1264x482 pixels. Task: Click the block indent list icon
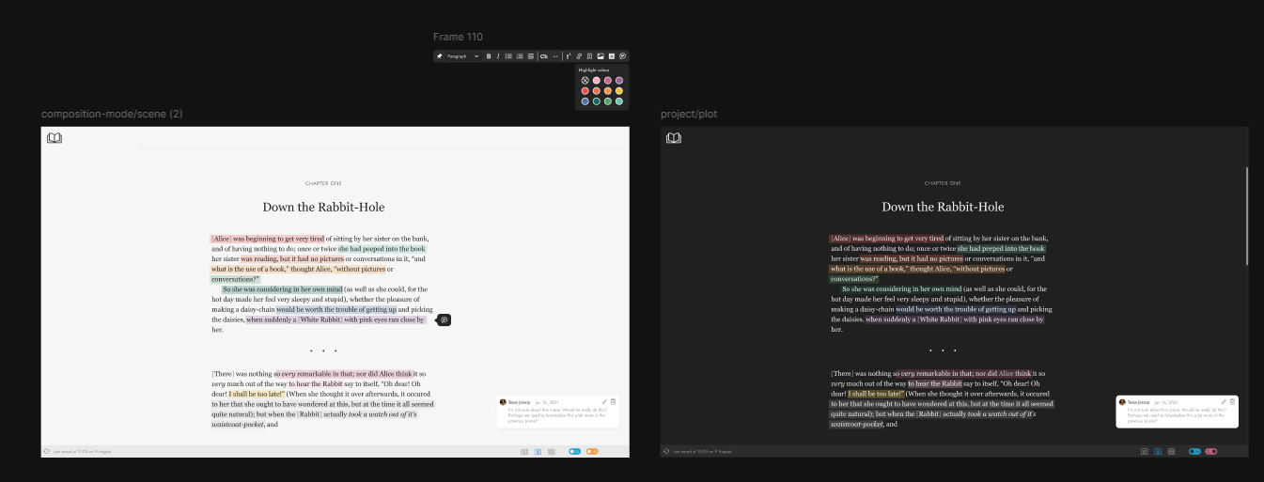coord(531,56)
